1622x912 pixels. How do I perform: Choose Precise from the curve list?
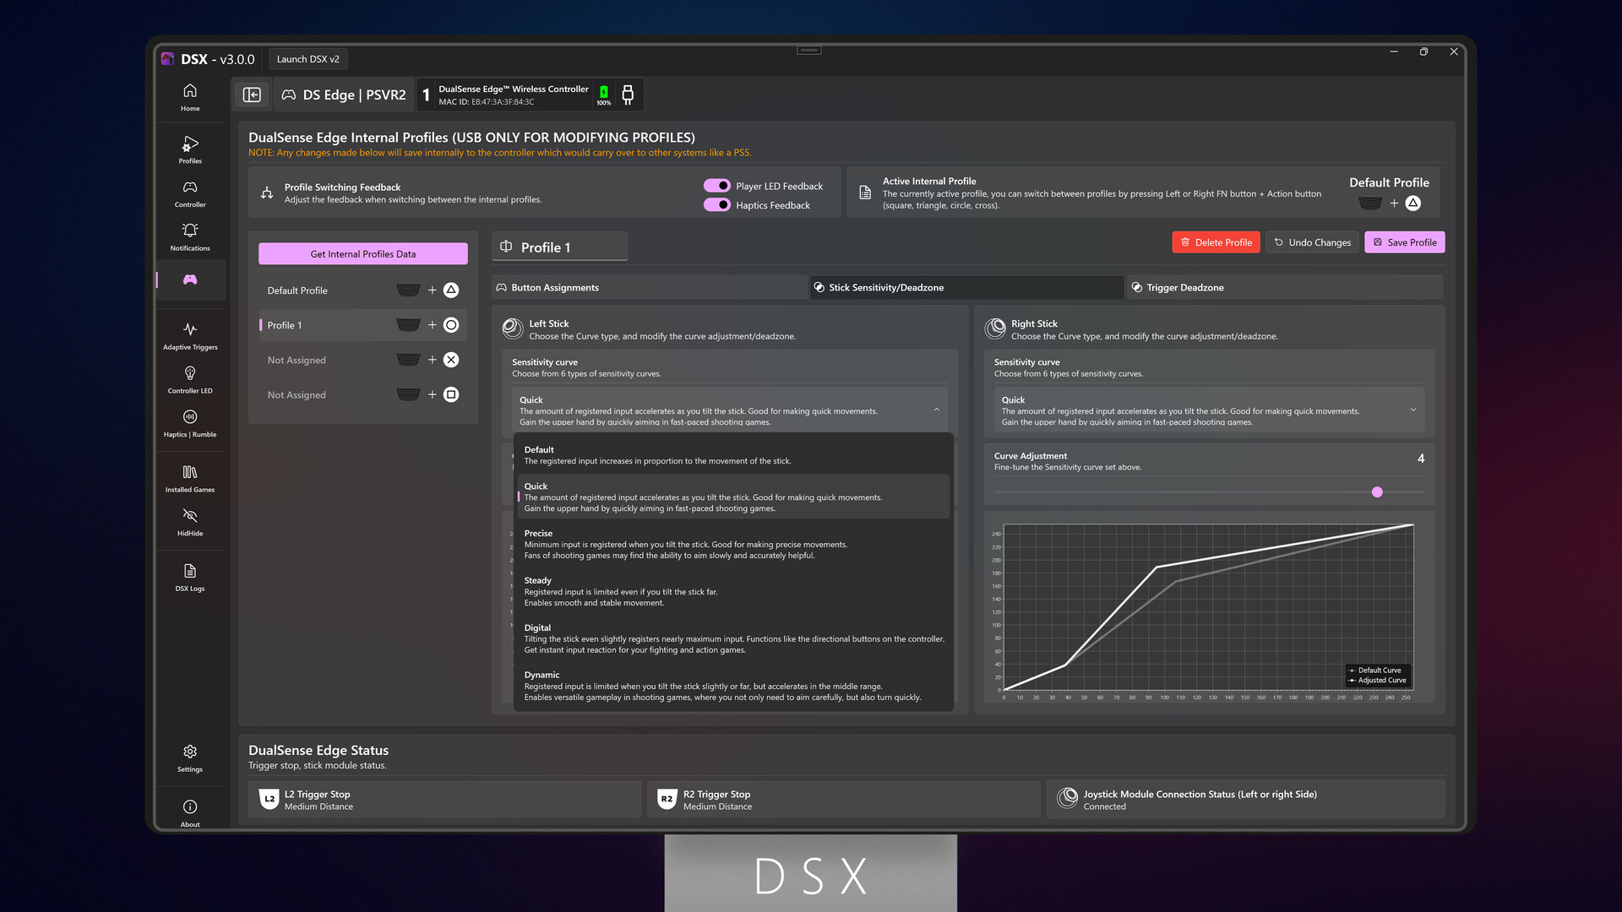pos(732,544)
